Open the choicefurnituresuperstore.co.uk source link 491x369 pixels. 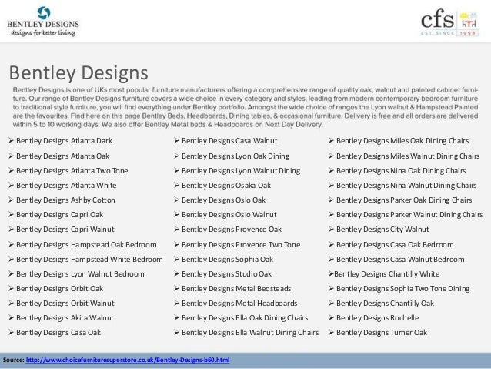pos(128,360)
